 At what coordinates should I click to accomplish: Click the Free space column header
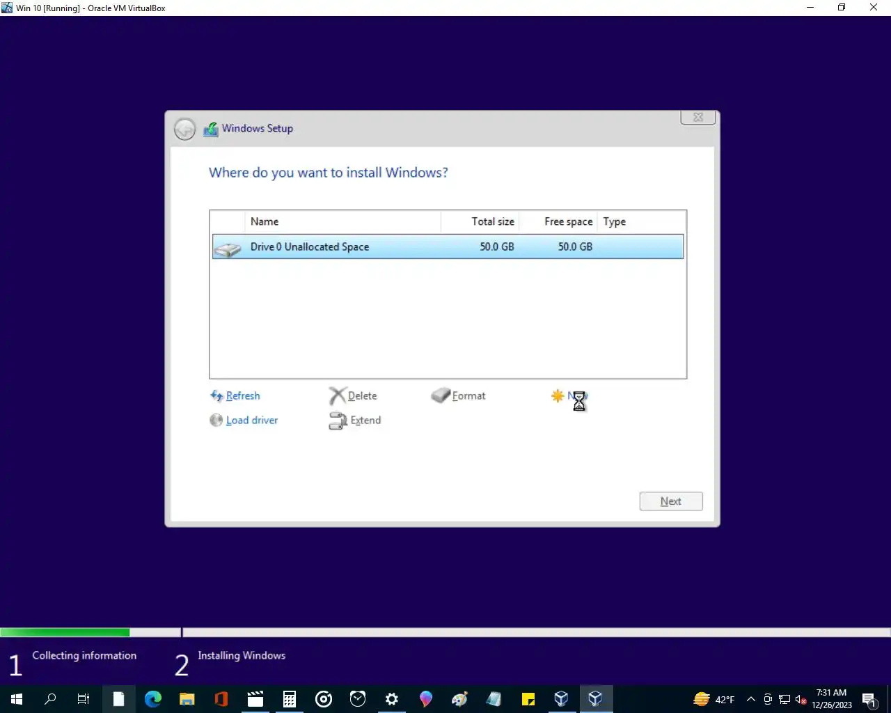click(558, 221)
